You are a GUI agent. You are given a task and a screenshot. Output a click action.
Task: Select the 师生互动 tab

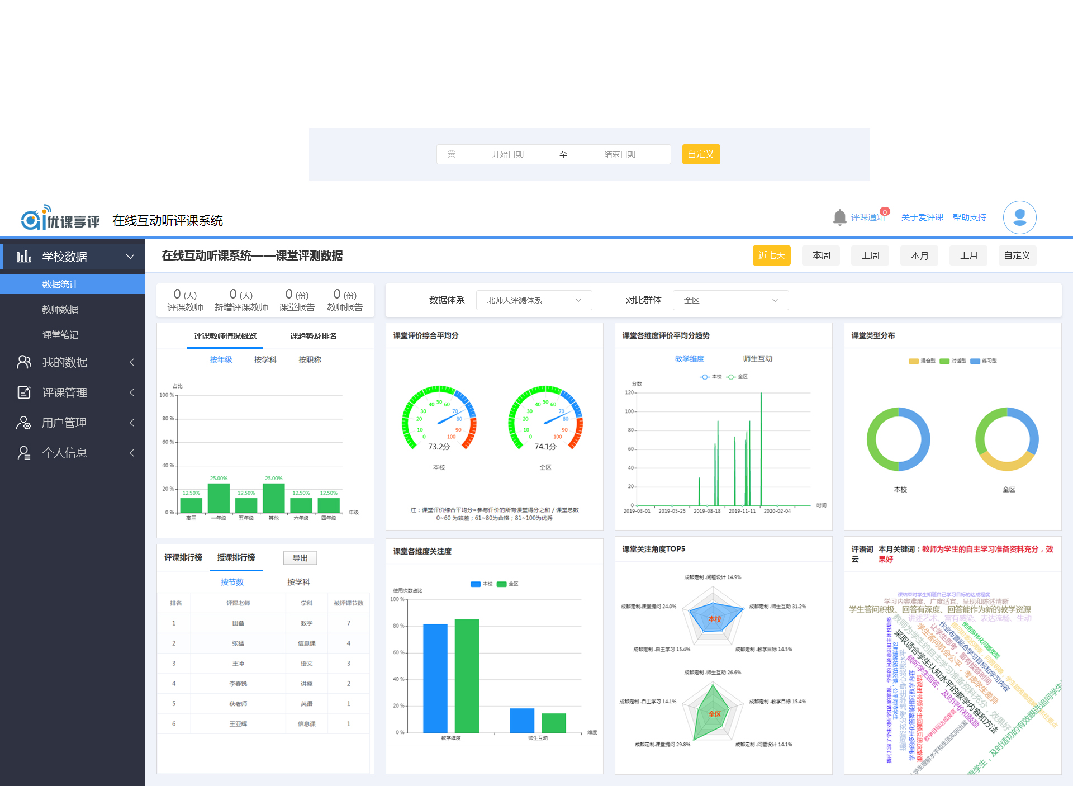pyautogui.click(x=757, y=359)
